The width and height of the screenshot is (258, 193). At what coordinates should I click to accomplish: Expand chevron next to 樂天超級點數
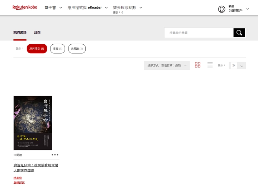(x=141, y=8)
